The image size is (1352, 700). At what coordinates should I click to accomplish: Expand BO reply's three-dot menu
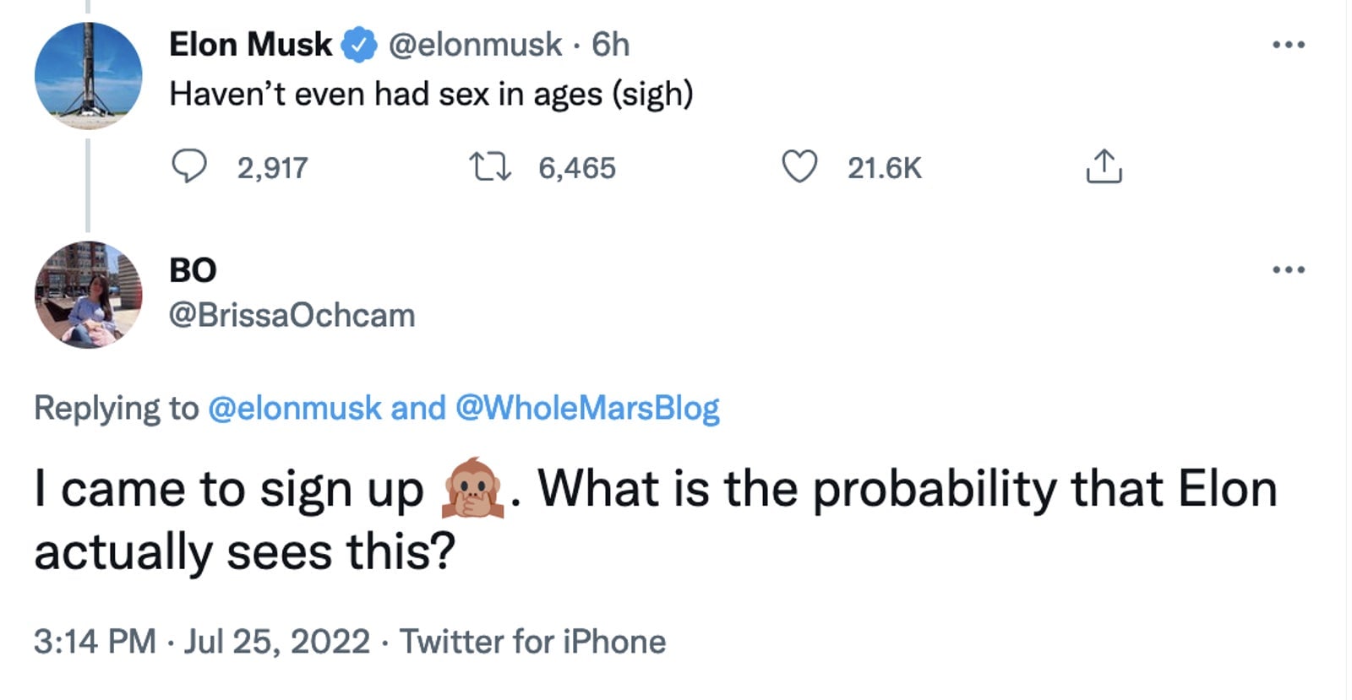tap(1288, 269)
